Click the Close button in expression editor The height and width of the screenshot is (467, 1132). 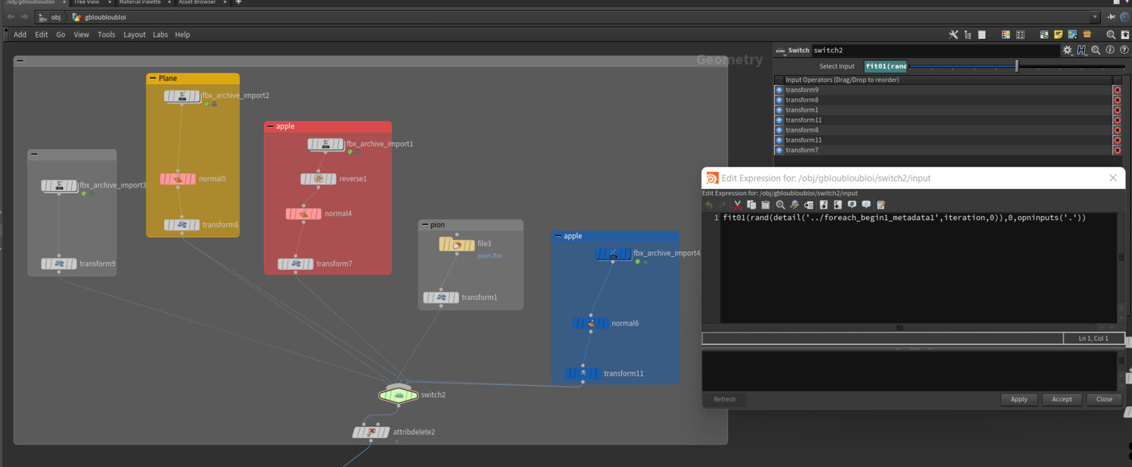[x=1104, y=400]
